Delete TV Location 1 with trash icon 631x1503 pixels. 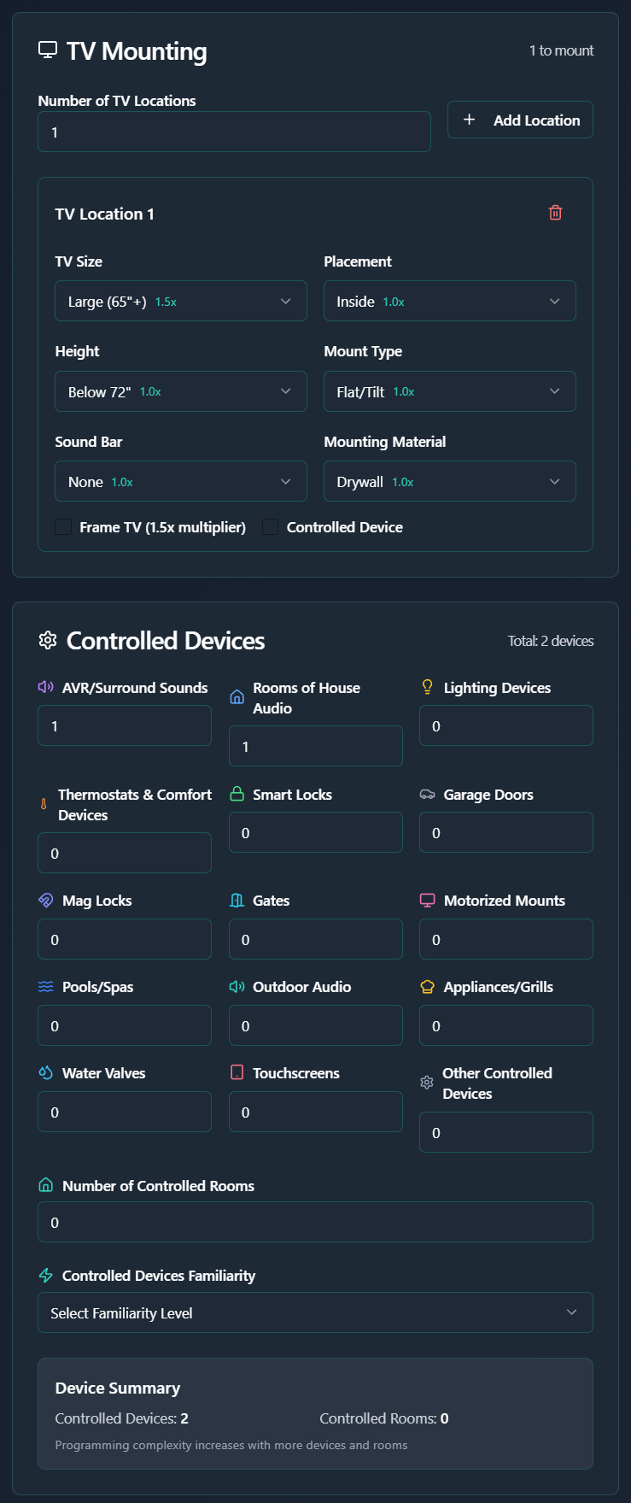click(x=555, y=213)
